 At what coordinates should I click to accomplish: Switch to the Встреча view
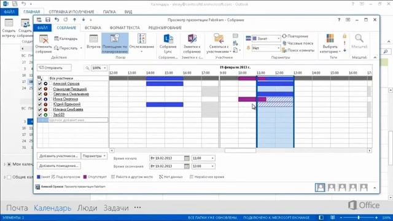(93, 42)
